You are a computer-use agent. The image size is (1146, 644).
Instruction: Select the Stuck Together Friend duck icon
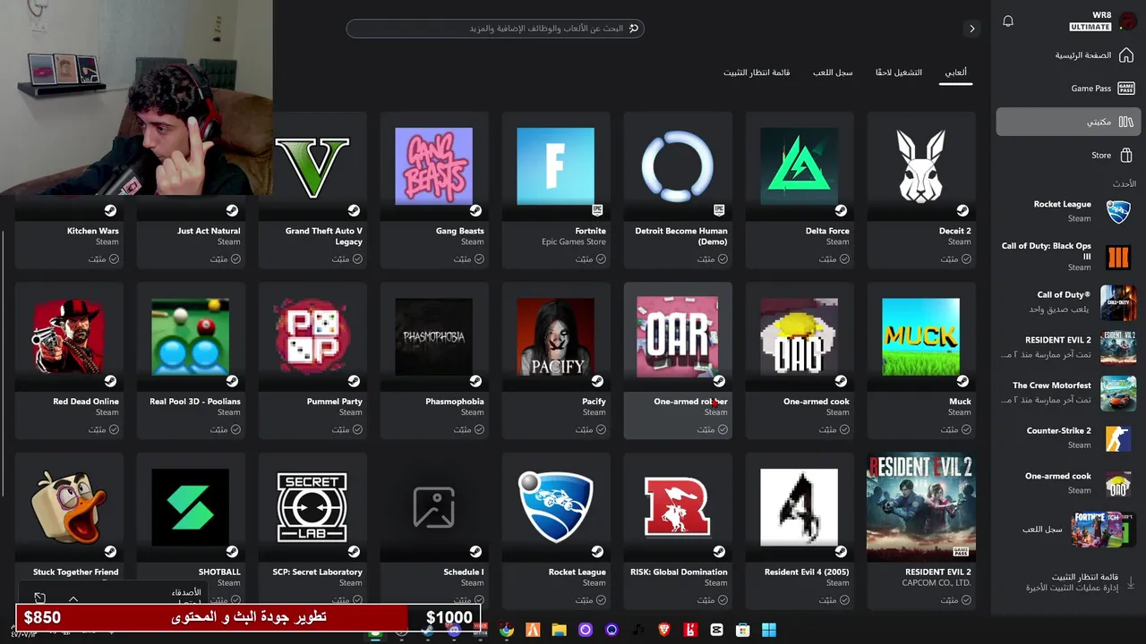68,507
